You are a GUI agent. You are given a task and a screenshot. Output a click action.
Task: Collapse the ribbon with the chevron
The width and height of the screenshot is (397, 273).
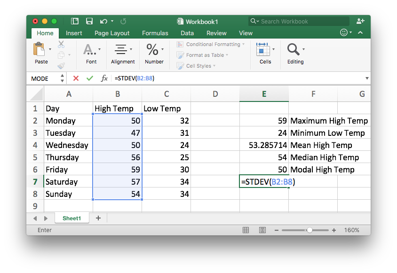(360, 33)
